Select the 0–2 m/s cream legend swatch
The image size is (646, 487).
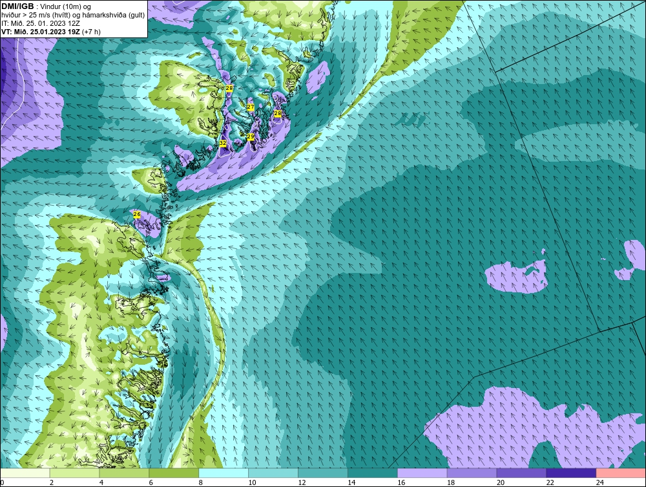(x=25, y=473)
